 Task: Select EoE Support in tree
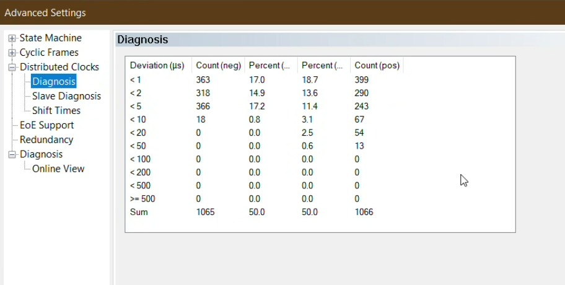coord(46,125)
